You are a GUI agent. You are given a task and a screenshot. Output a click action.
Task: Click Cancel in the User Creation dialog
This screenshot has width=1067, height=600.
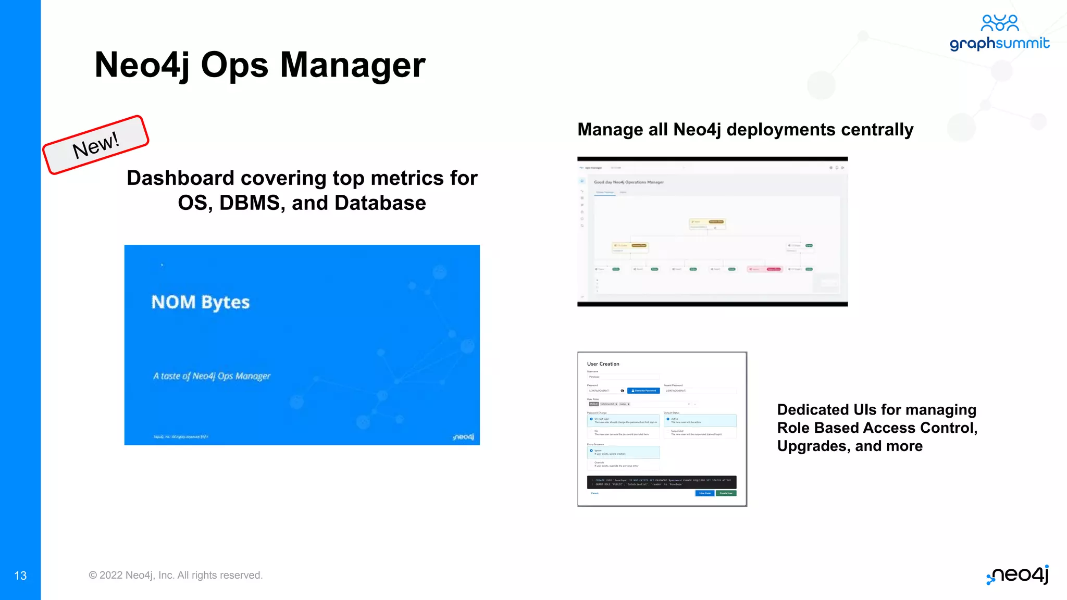coord(594,493)
